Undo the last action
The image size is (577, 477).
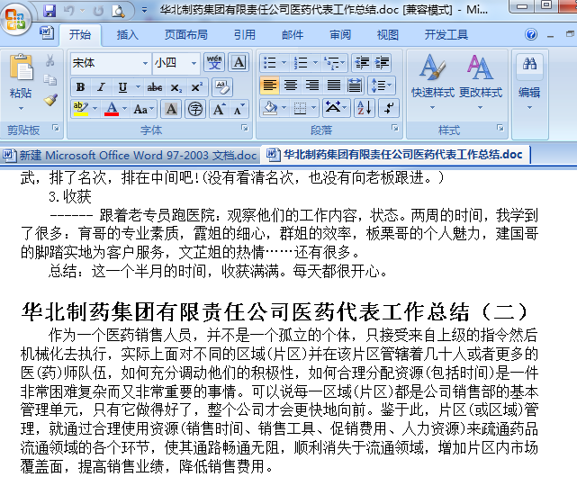click(x=68, y=11)
